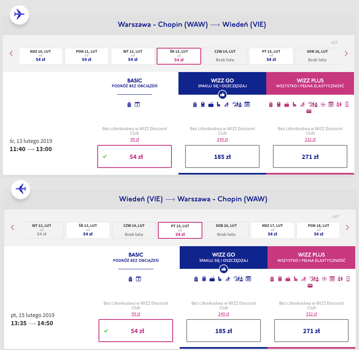Click the return flight airplane icon
The height and width of the screenshot is (352, 359).
tap(21, 189)
